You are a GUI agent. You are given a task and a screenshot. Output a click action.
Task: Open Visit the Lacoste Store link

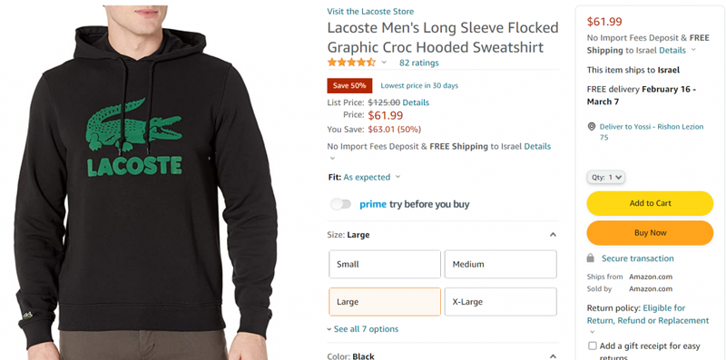370,12
